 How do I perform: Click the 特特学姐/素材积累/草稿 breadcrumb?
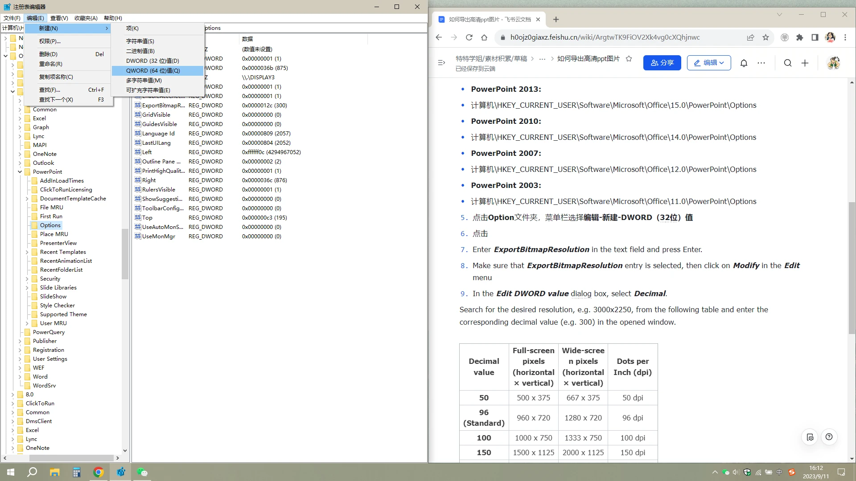[491, 59]
